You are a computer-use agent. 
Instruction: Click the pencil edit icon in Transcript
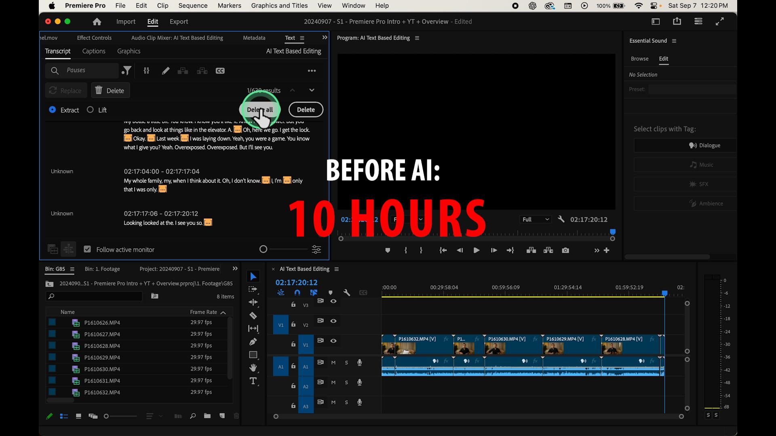(165, 71)
